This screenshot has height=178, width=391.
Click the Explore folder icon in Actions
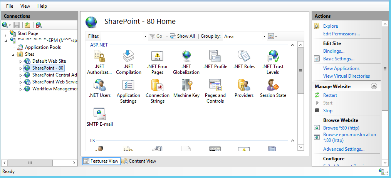[x=317, y=26]
